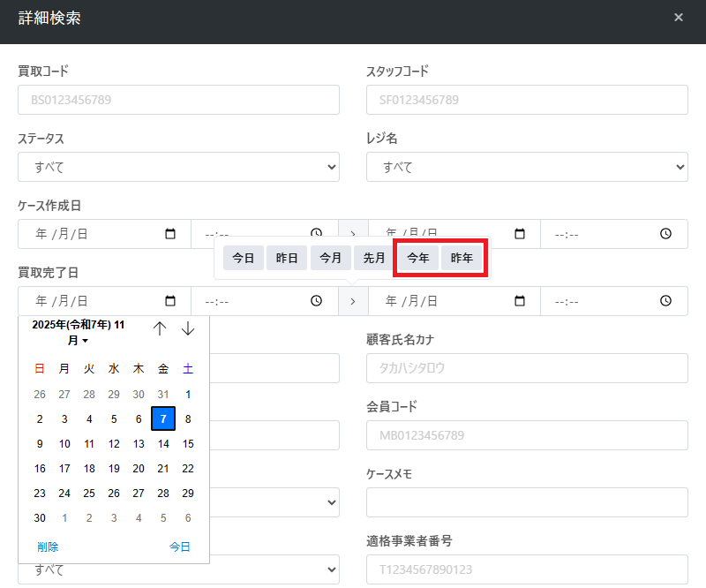Click 削除 to clear the date
This screenshot has width=706, height=588.
(x=48, y=547)
